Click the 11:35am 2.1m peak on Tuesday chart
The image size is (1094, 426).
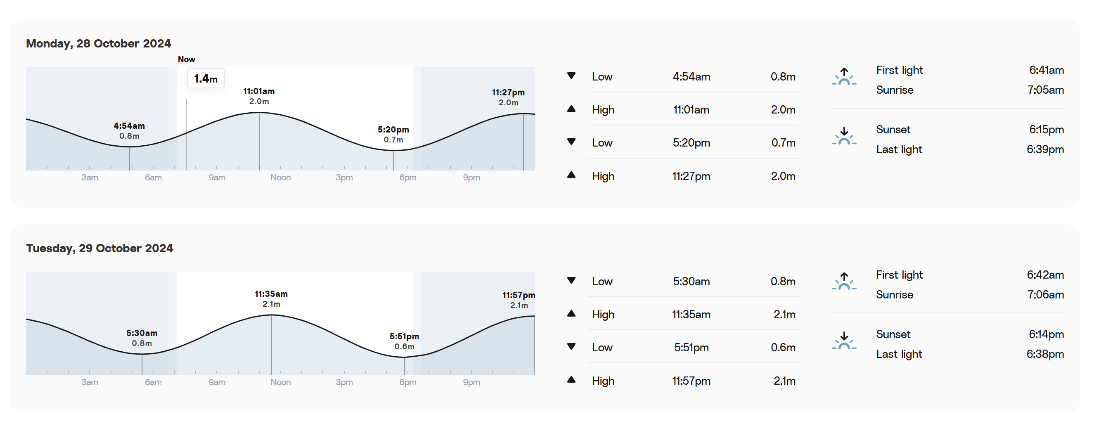tap(271, 299)
